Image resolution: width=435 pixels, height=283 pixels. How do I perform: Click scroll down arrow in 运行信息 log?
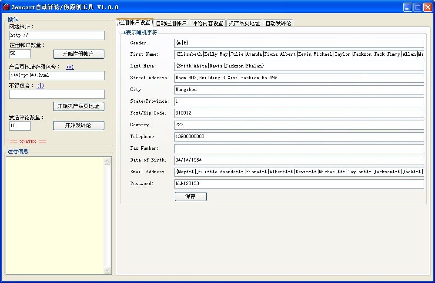point(107,270)
